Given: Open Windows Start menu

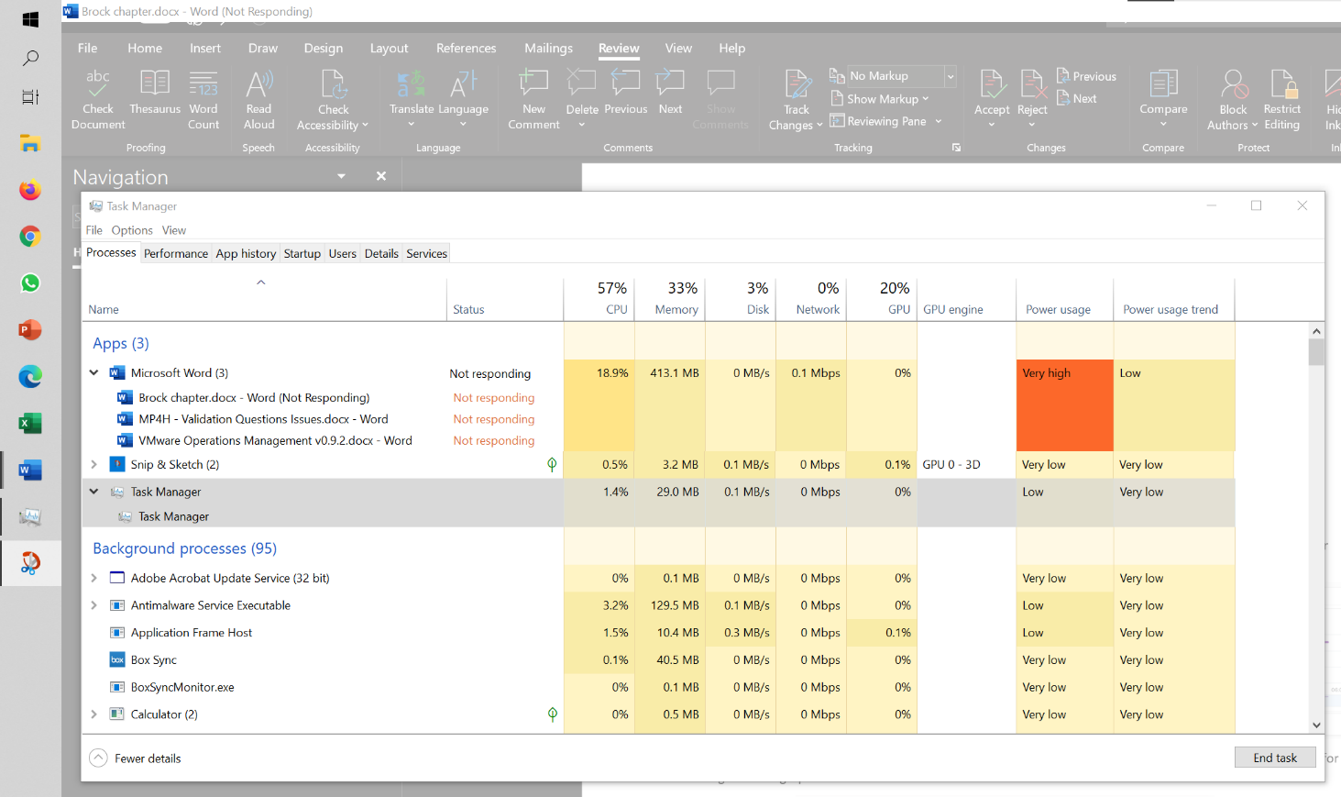Looking at the screenshot, I should coord(30,19).
